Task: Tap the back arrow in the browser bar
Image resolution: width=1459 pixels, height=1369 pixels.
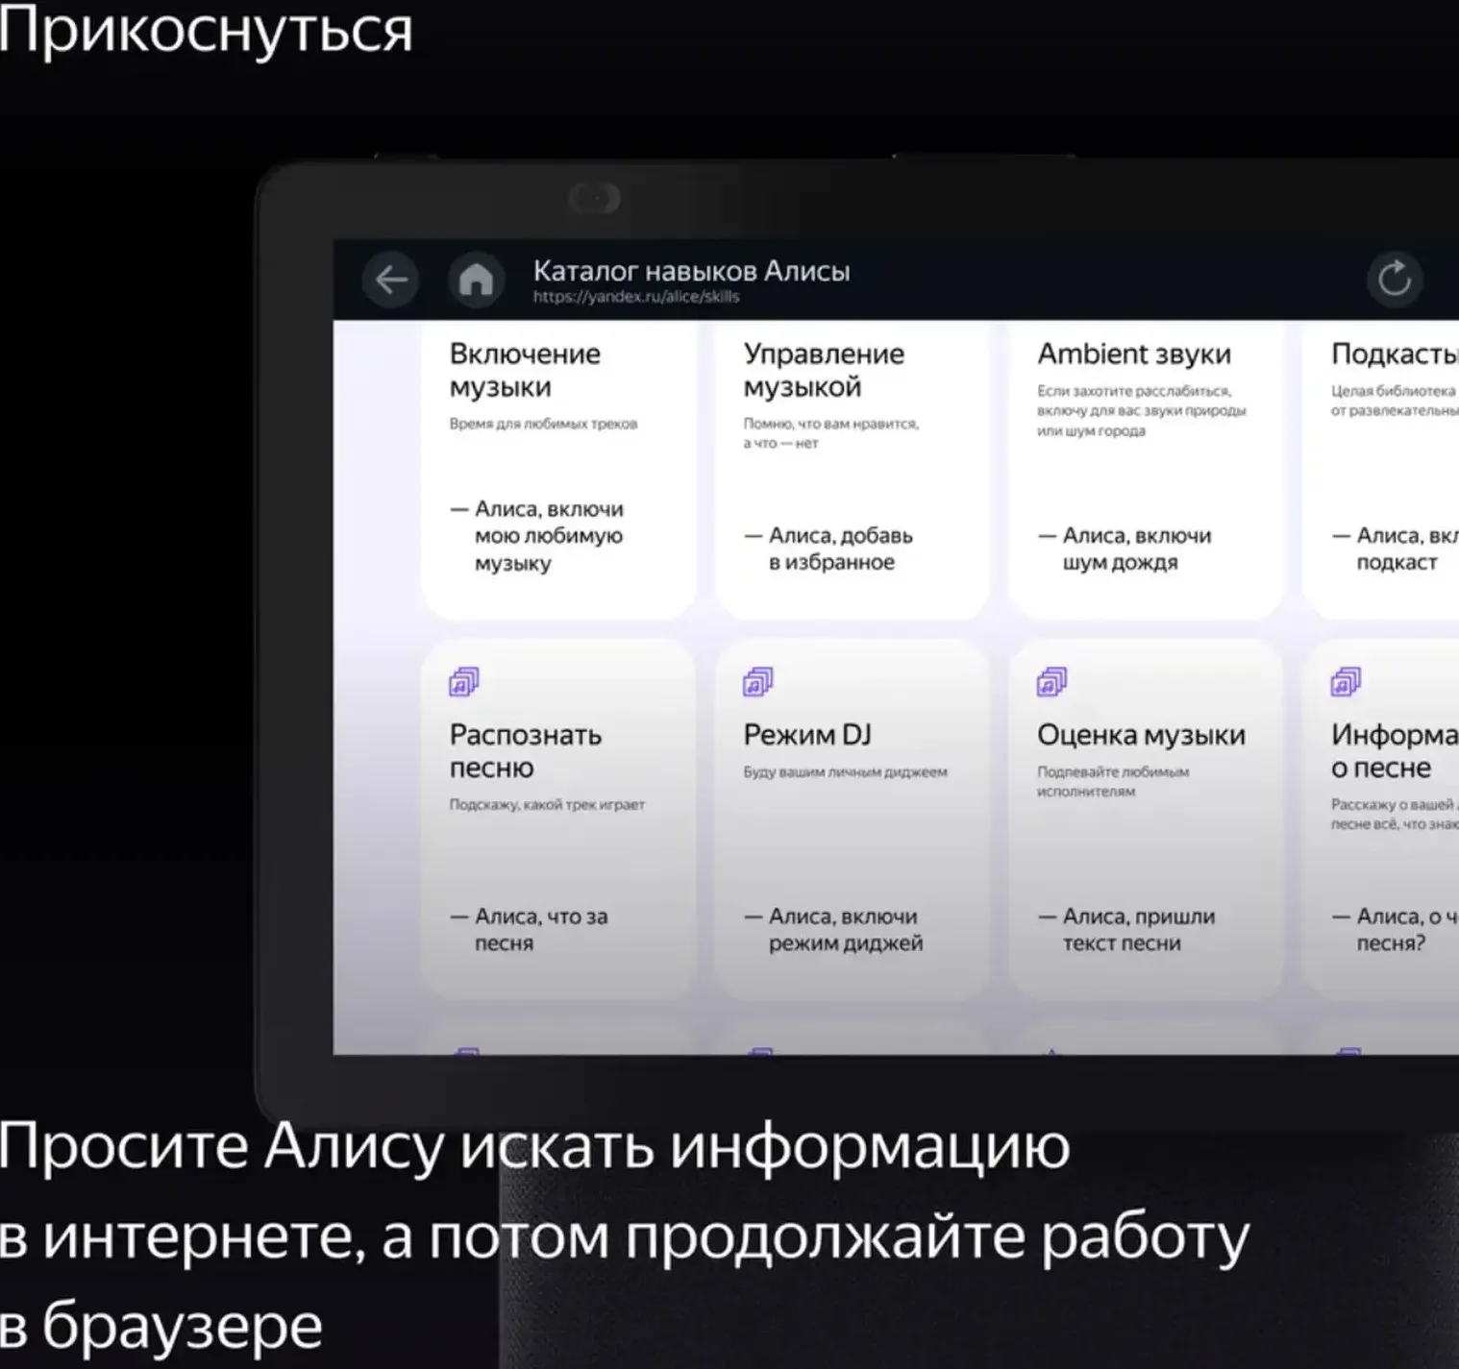Action: point(390,281)
